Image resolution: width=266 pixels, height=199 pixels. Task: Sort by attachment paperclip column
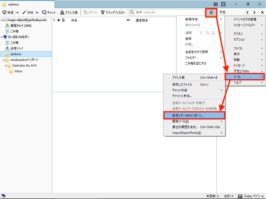(x=63, y=20)
